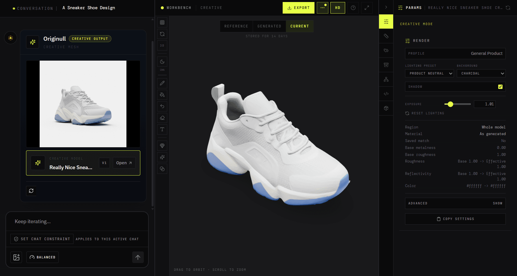Toggle the grid view icon in workbench toolbar
This screenshot has width=517, height=276.
pos(162,22)
